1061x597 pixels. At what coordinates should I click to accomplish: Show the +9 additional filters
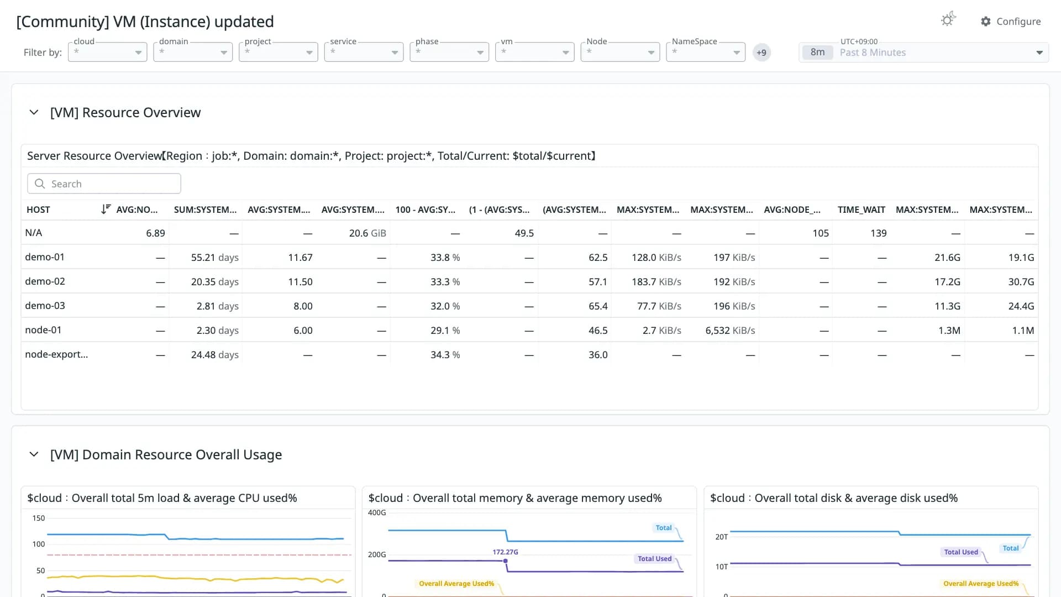[x=761, y=53]
